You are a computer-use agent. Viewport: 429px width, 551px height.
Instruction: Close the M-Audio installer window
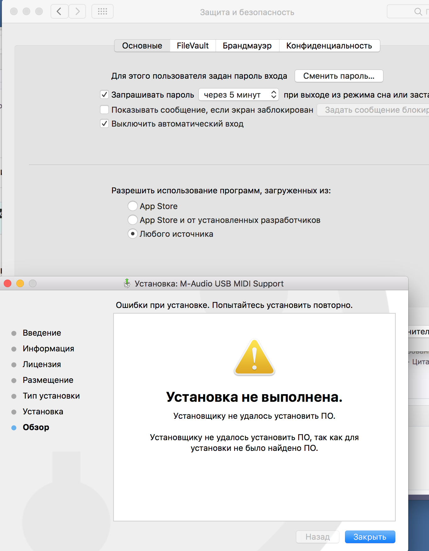tap(8, 284)
